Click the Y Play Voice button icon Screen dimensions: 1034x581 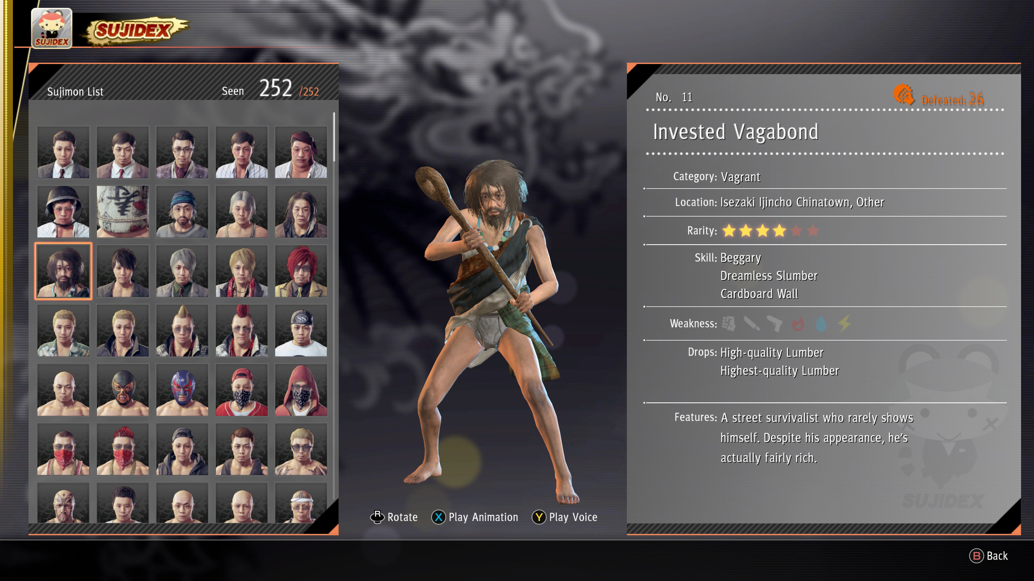[x=539, y=517]
